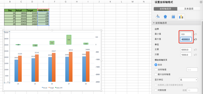Select cell containing 22145
Image resolution: width=203 pixels, height=94 pixels.
tap(32, 16)
